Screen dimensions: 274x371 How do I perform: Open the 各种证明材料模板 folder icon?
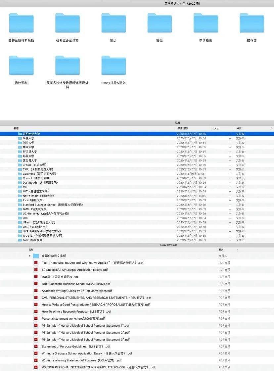[21, 23]
